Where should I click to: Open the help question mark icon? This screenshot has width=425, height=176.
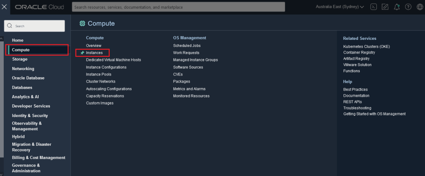pos(408,7)
